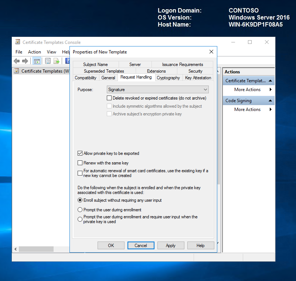Screen dimensions: 296x281
Task: Open the Help menu in the console
Action: [x=65, y=52]
